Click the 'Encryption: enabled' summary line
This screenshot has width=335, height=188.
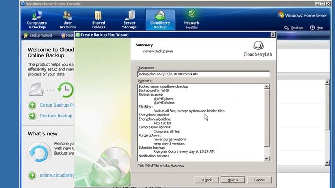coord(153,115)
